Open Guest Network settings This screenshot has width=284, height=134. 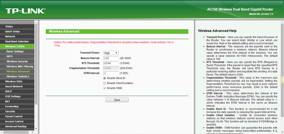point(17,86)
